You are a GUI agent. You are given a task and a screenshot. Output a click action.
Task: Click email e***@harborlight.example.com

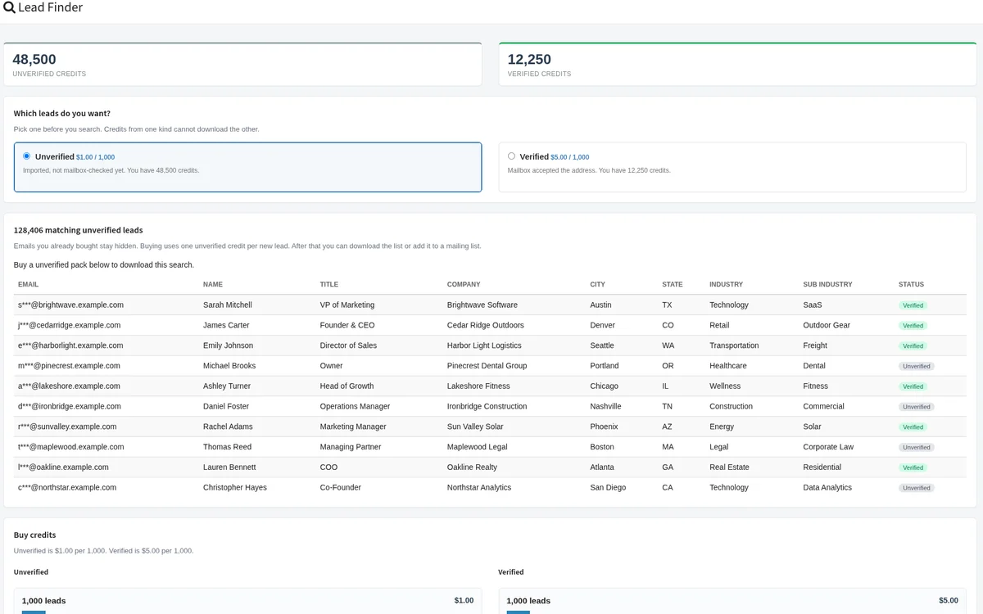pyautogui.click(x=70, y=345)
